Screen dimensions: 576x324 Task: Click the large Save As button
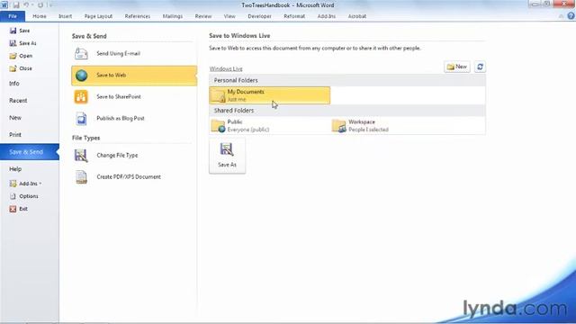tap(227, 156)
